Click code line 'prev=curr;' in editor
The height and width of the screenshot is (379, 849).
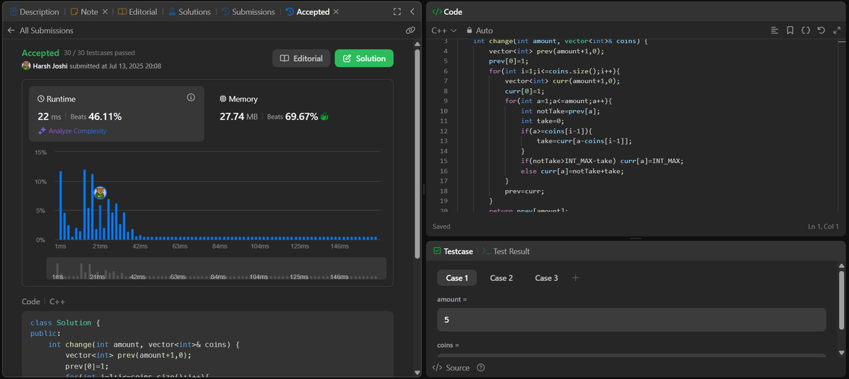[x=524, y=191]
